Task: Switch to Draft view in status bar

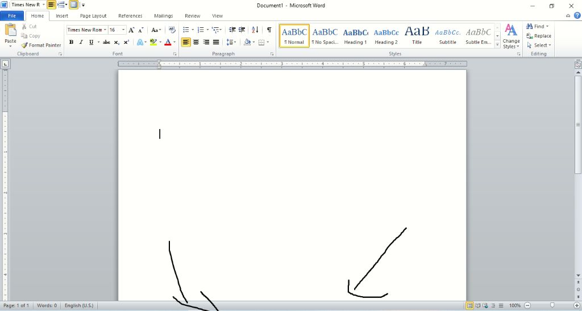Action: (501, 305)
